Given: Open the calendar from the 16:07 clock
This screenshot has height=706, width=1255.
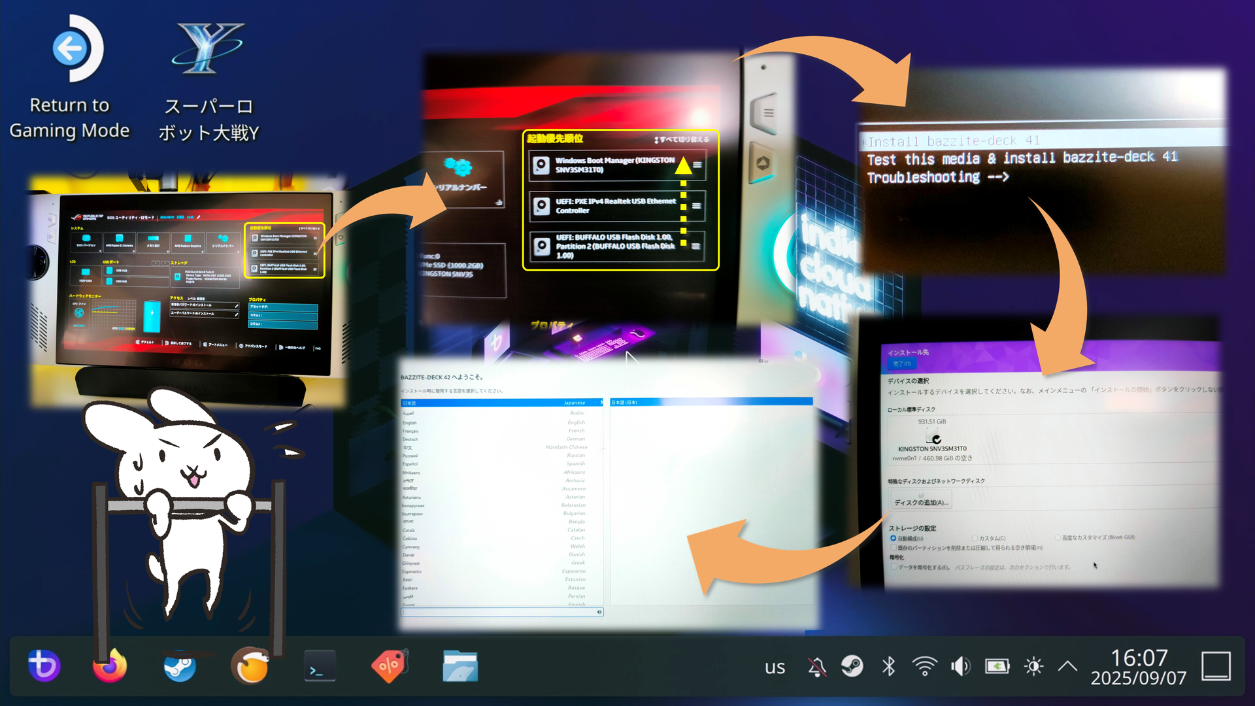Looking at the screenshot, I should (x=1139, y=667).
